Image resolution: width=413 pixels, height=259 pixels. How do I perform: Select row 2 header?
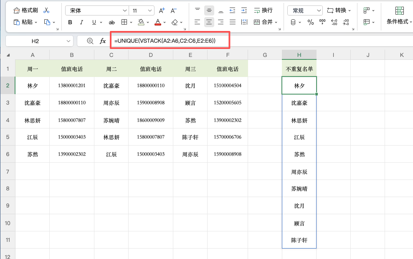coord(8,85)
